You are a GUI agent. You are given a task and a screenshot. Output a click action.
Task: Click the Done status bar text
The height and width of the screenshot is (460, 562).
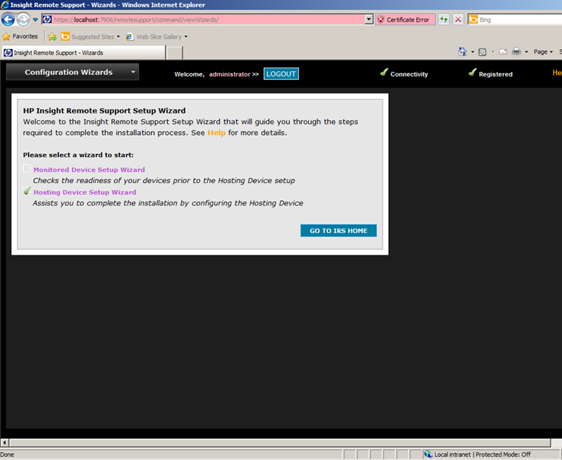click(x=7, y=455)
